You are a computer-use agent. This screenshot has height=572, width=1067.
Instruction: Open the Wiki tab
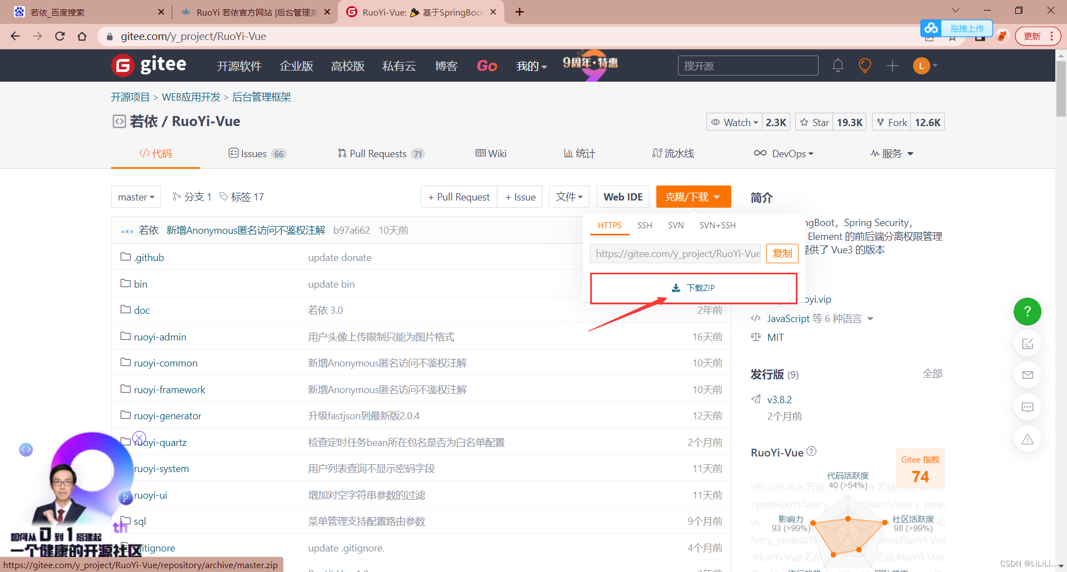491,153
